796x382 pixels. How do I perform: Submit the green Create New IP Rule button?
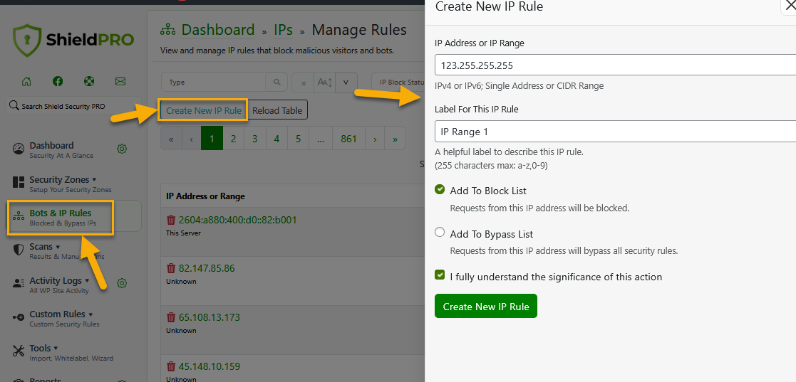point(486,306)
